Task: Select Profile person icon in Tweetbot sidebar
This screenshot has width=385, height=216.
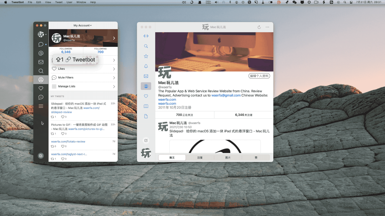Action: click(41, 80)
